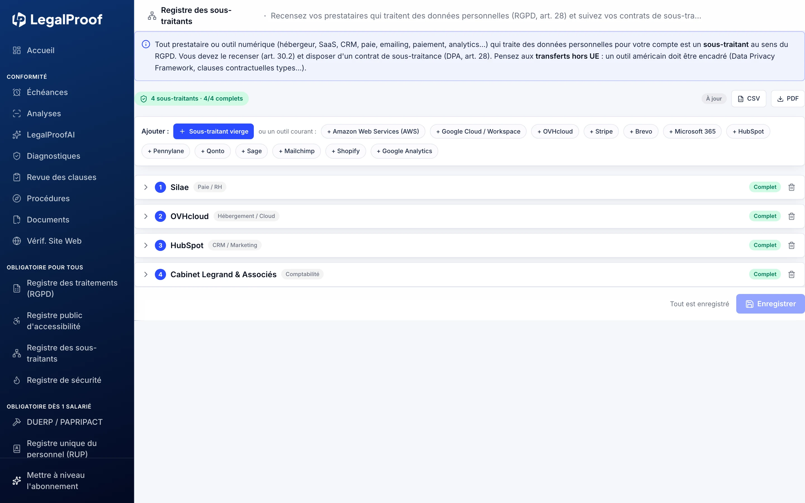The height and width of the screenshot is (503, 805).
Task: Add the Stripe preset chip
Action: (x=601, y=131)
